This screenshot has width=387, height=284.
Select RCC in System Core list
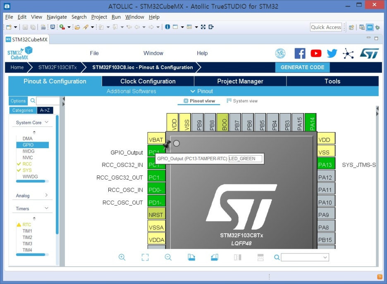pyautogui.click(x=27, y=164)
